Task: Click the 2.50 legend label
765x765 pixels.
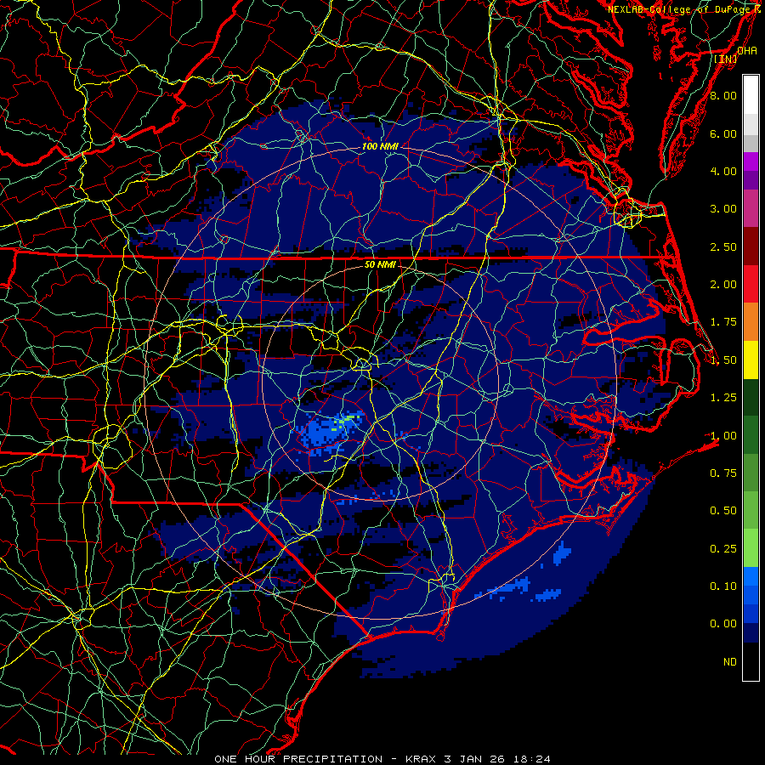Action: [x=723, y=246]
